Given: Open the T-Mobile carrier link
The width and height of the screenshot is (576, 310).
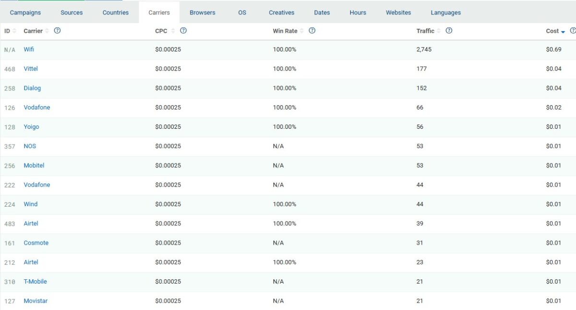Looking at the screenshot, I should pyautogui.click(x=35, y=281).
